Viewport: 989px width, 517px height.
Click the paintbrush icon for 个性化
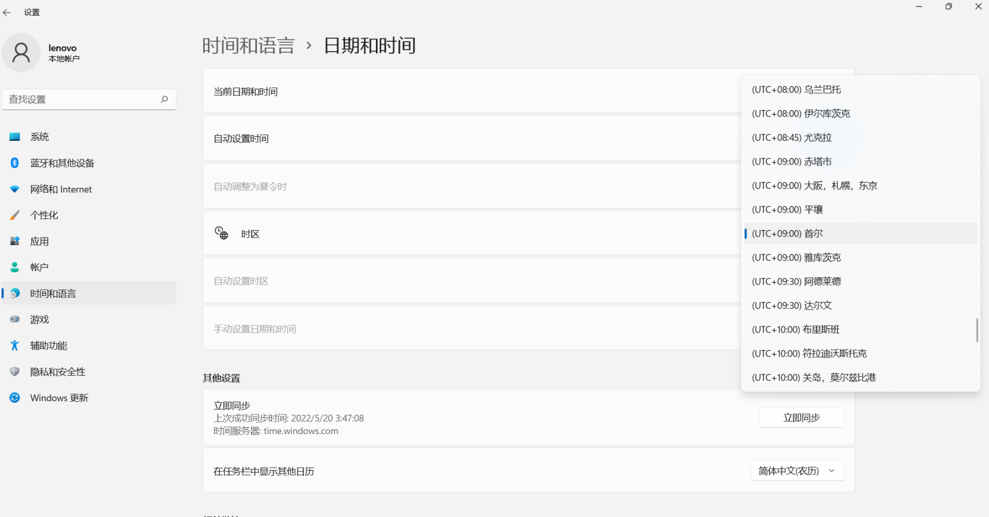(15, 215)
